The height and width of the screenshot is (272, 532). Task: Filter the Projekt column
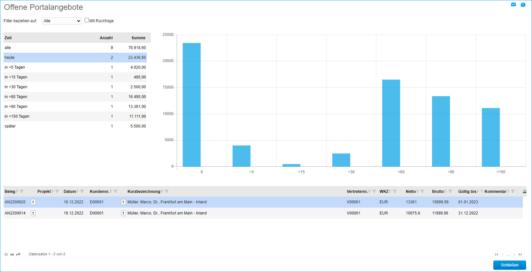pos(57,191)
